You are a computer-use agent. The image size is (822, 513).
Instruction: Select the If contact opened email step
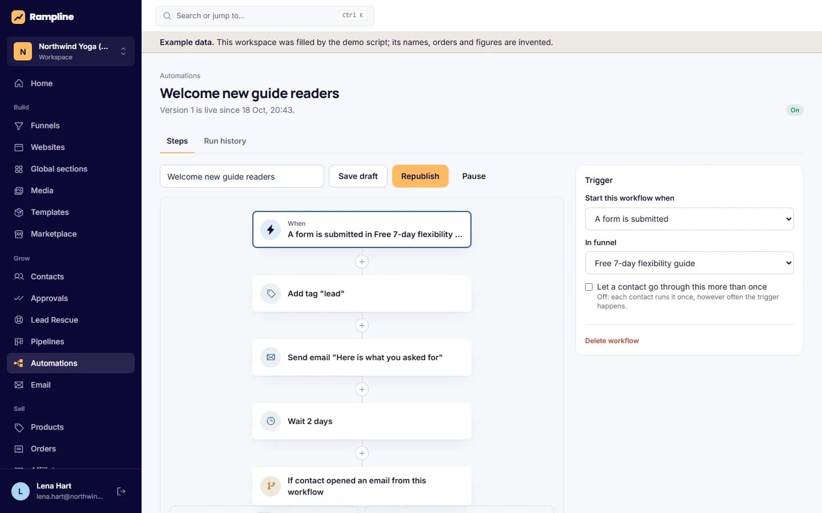tap(362, 486)
